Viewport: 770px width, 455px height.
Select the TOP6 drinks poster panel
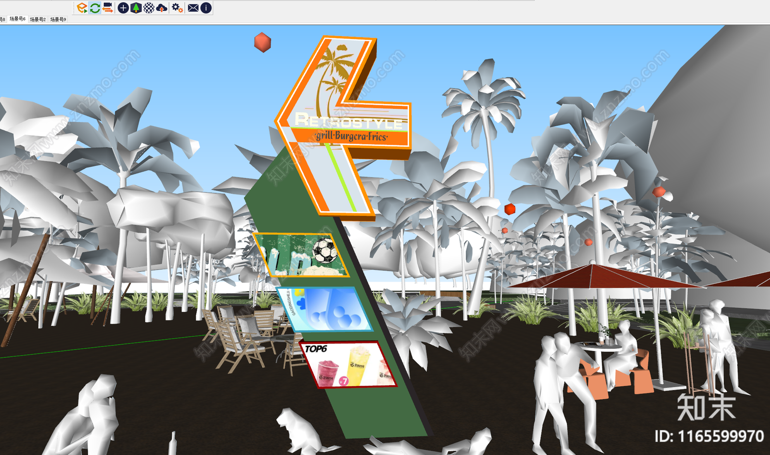click(x=347, y=364)
